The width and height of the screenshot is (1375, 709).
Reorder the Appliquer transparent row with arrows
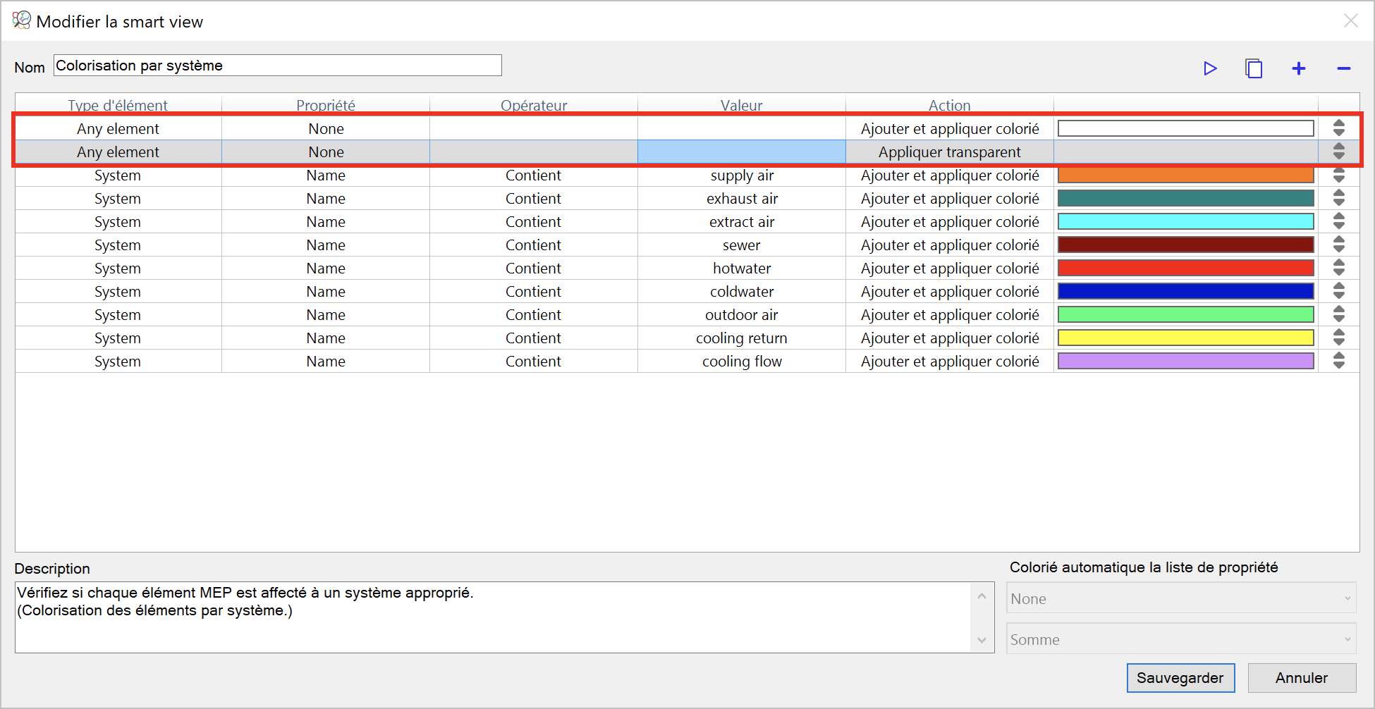point(1338,152)
